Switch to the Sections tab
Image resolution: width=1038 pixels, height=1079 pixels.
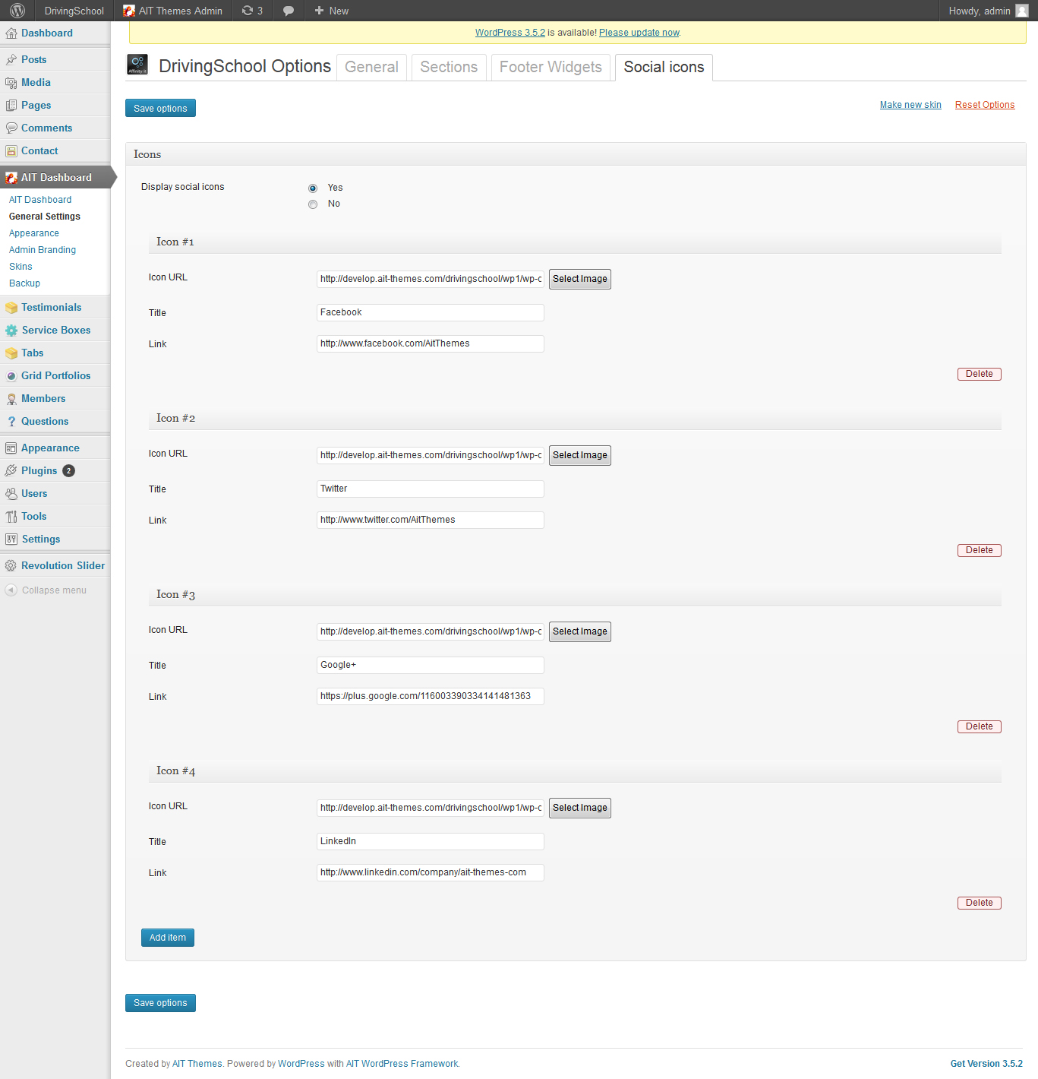(x=449, y=67)
